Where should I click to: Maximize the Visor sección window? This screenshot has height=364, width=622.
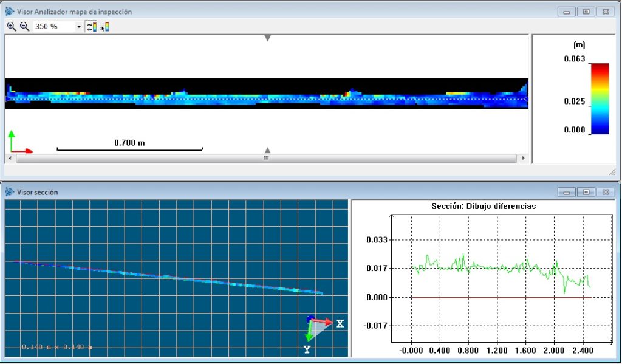point(586,192)
